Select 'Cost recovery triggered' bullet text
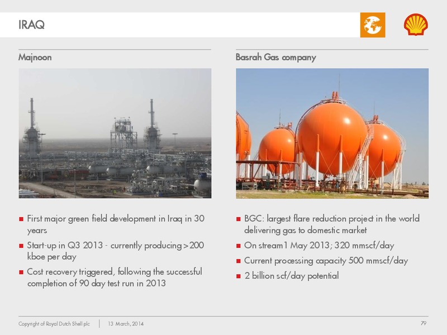 [x=115, y=277]
